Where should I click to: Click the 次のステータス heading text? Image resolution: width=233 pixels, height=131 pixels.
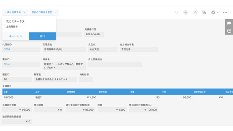coord(15,21)
